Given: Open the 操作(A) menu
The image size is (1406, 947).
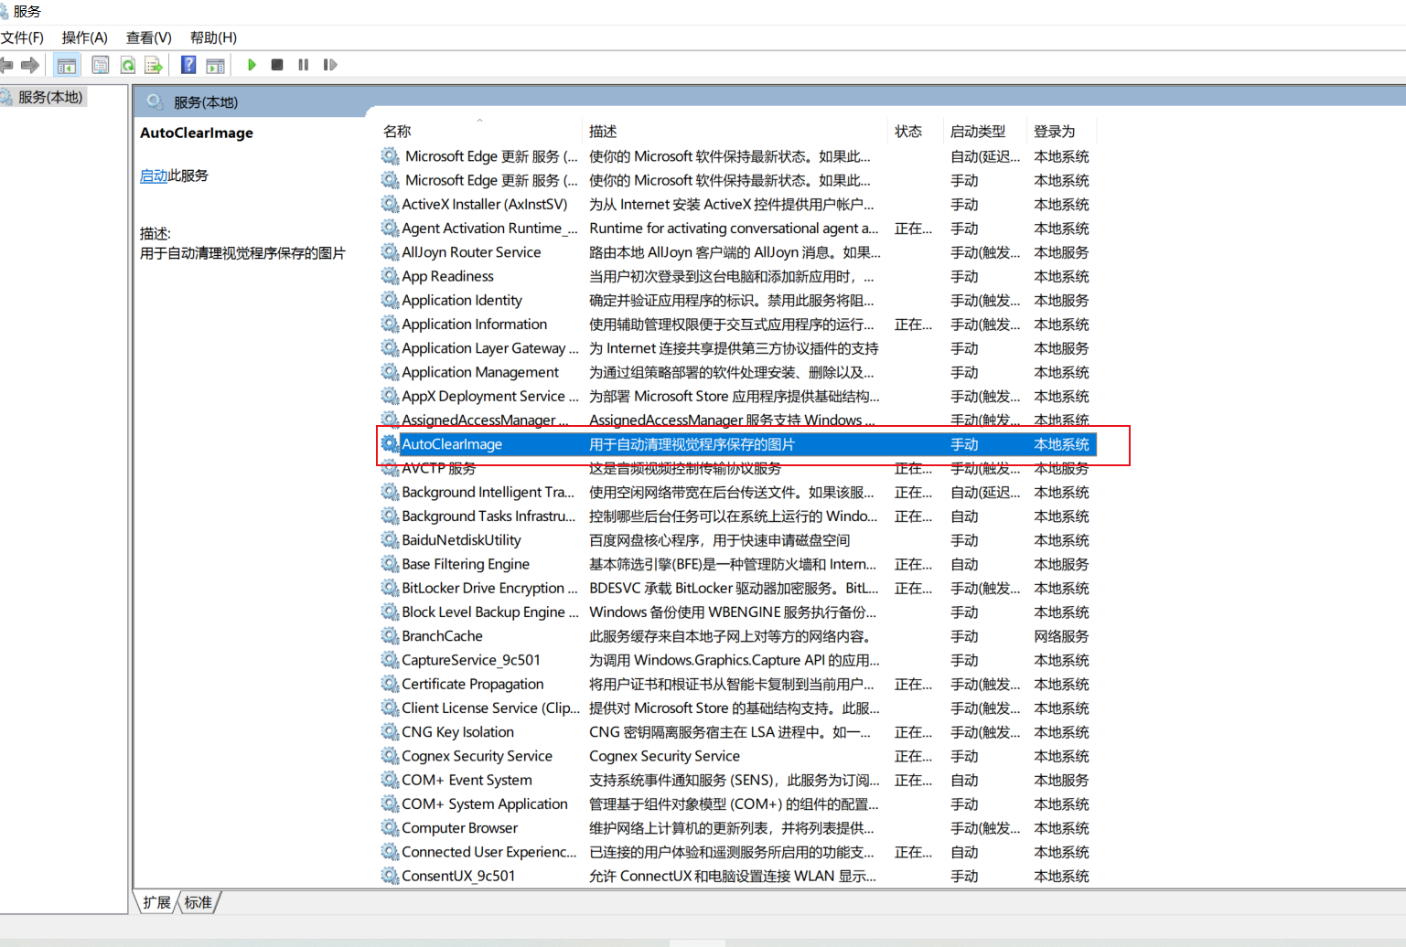Looking at the screenshot, I should (x=85, y=37).
